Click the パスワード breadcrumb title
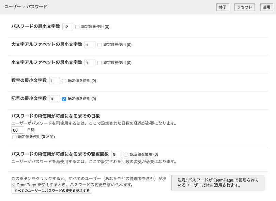The height and width of the screenshot is (201, 276). click(37, 7)
